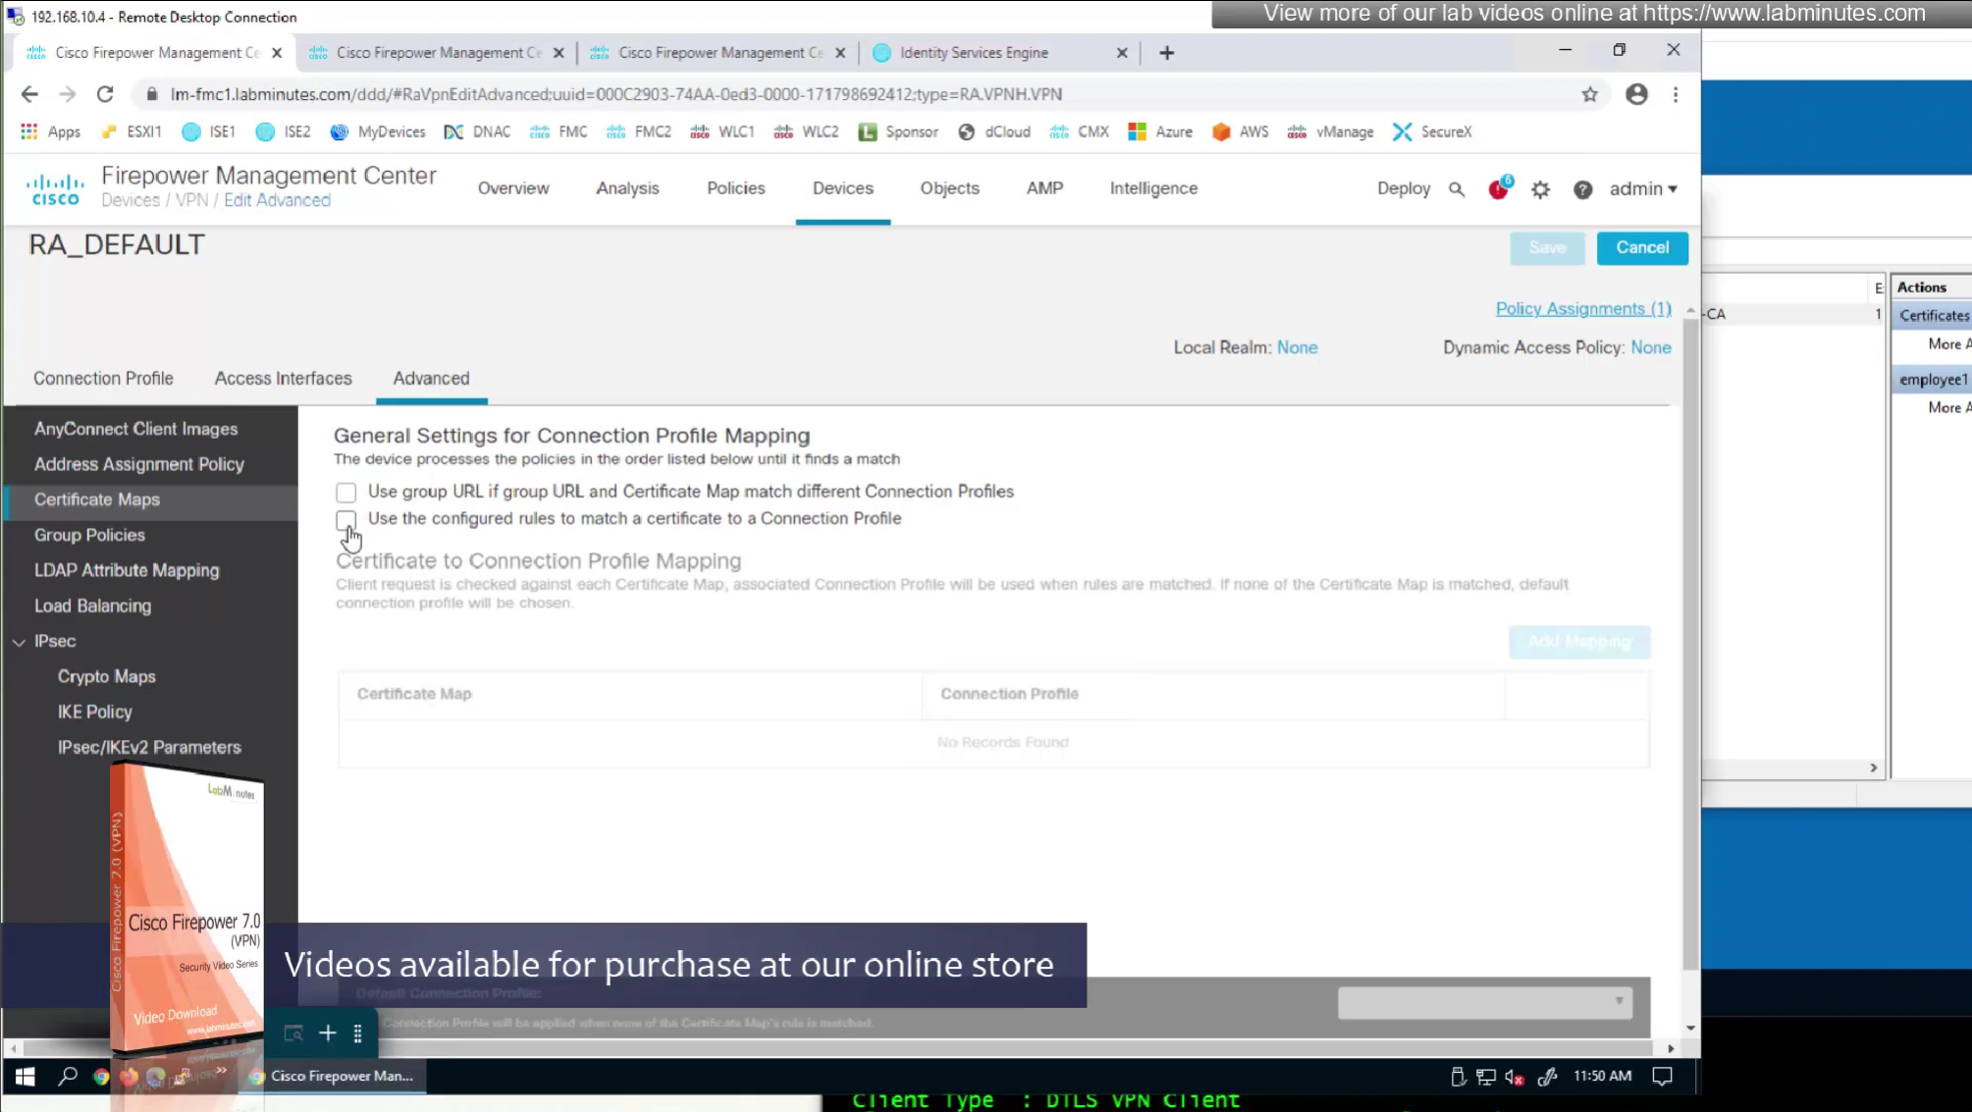Collapse the IPsec tree section
This screenshot has height=1112, width=1972.
[20, 642]
